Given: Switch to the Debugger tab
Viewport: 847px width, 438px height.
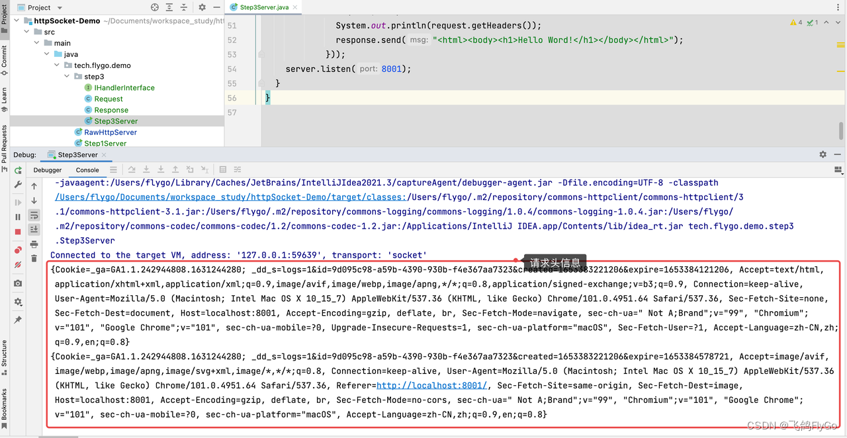Looking at the screenshot, I should [46, 170].
